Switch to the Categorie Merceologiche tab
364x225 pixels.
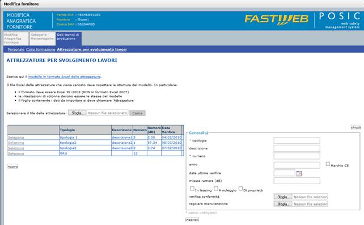click(43, 39)
